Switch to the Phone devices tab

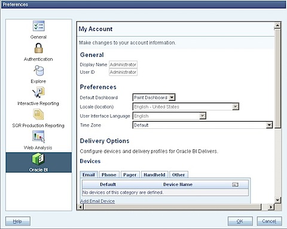click(x=109, y=174)
